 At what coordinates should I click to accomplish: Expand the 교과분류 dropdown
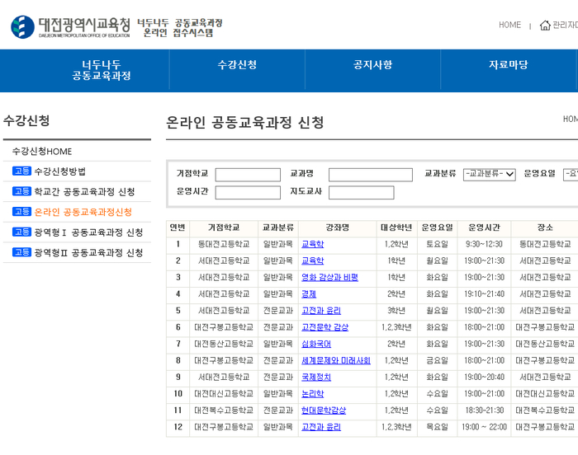coord(489,174)
